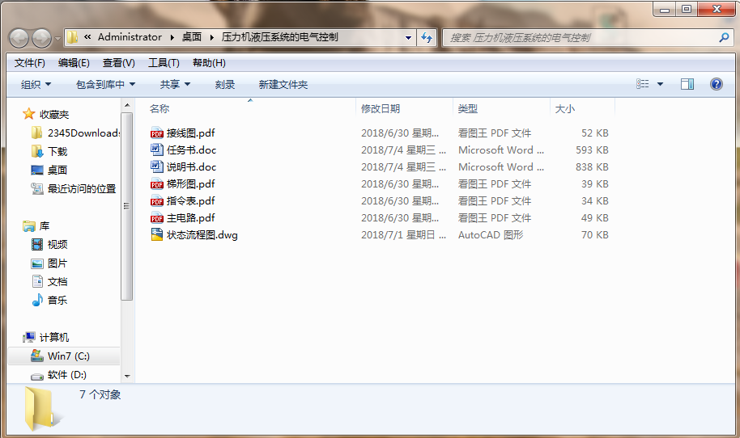Image resolution: width=740 pixels, height=438 pixels.
Task: Click the sidebar scrollbar up arrow
Action: tap(126, 104)
